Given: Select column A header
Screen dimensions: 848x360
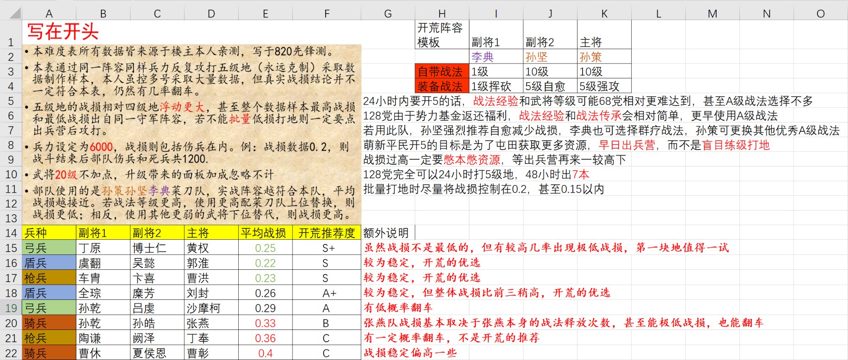Looking at the screenshot, I should (49, 14).
